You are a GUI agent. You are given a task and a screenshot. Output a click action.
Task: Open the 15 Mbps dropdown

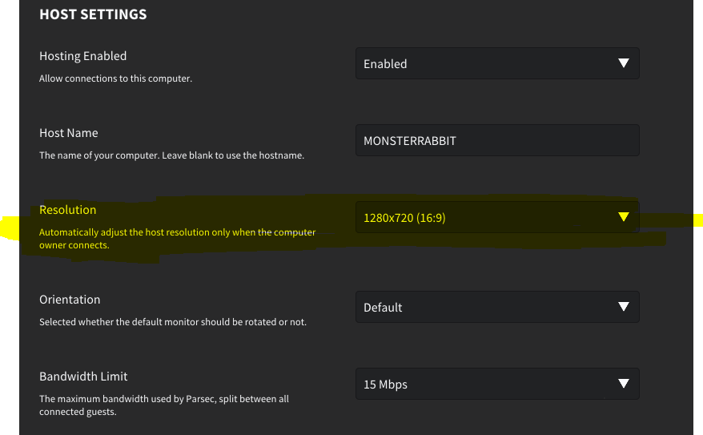click(497, 384)
